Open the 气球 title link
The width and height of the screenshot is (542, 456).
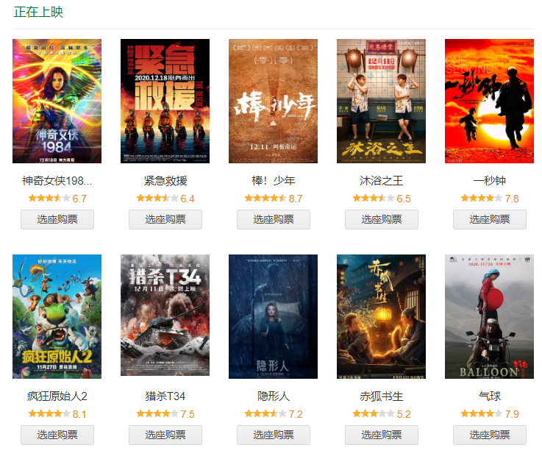(x=490, y=396)
